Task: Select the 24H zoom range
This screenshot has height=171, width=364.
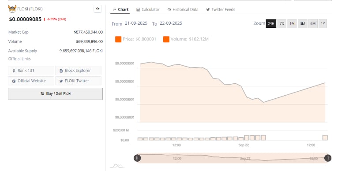Action: [x=271, y=23]
